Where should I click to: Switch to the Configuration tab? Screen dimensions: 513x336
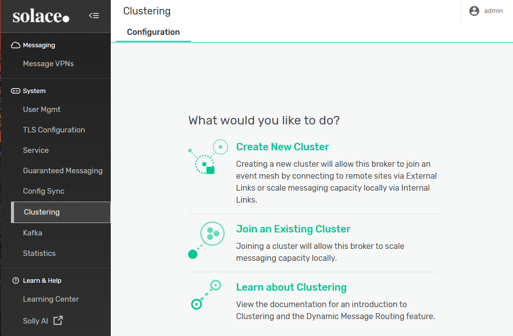point(153,32)
